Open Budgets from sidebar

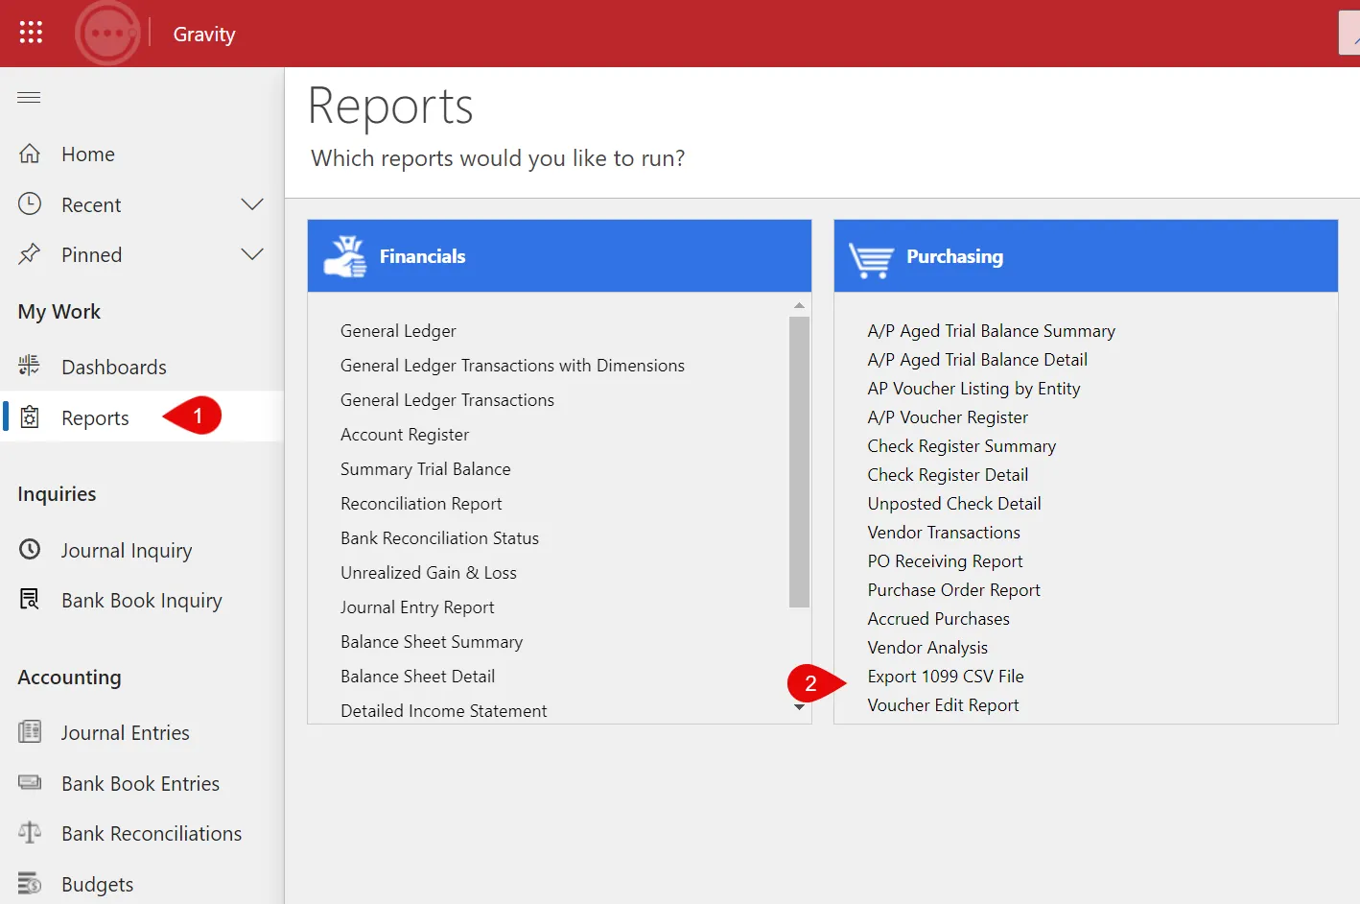pyautogui.click(x=98, y=884)
